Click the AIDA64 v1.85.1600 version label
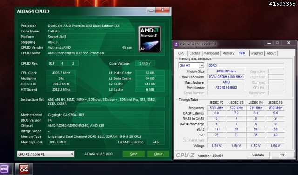 coord(98,154)
